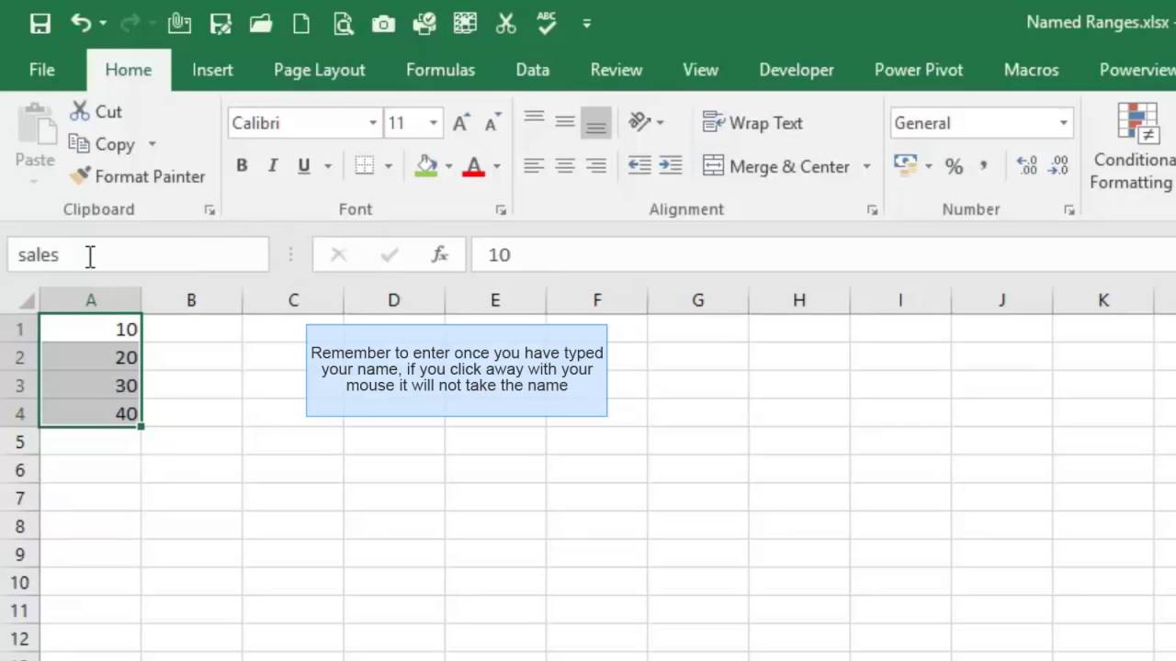Open the File tab
Image resolution: width=1176 pixels, height=661 pixels.
pyautogui.click(x=41, y=70)
